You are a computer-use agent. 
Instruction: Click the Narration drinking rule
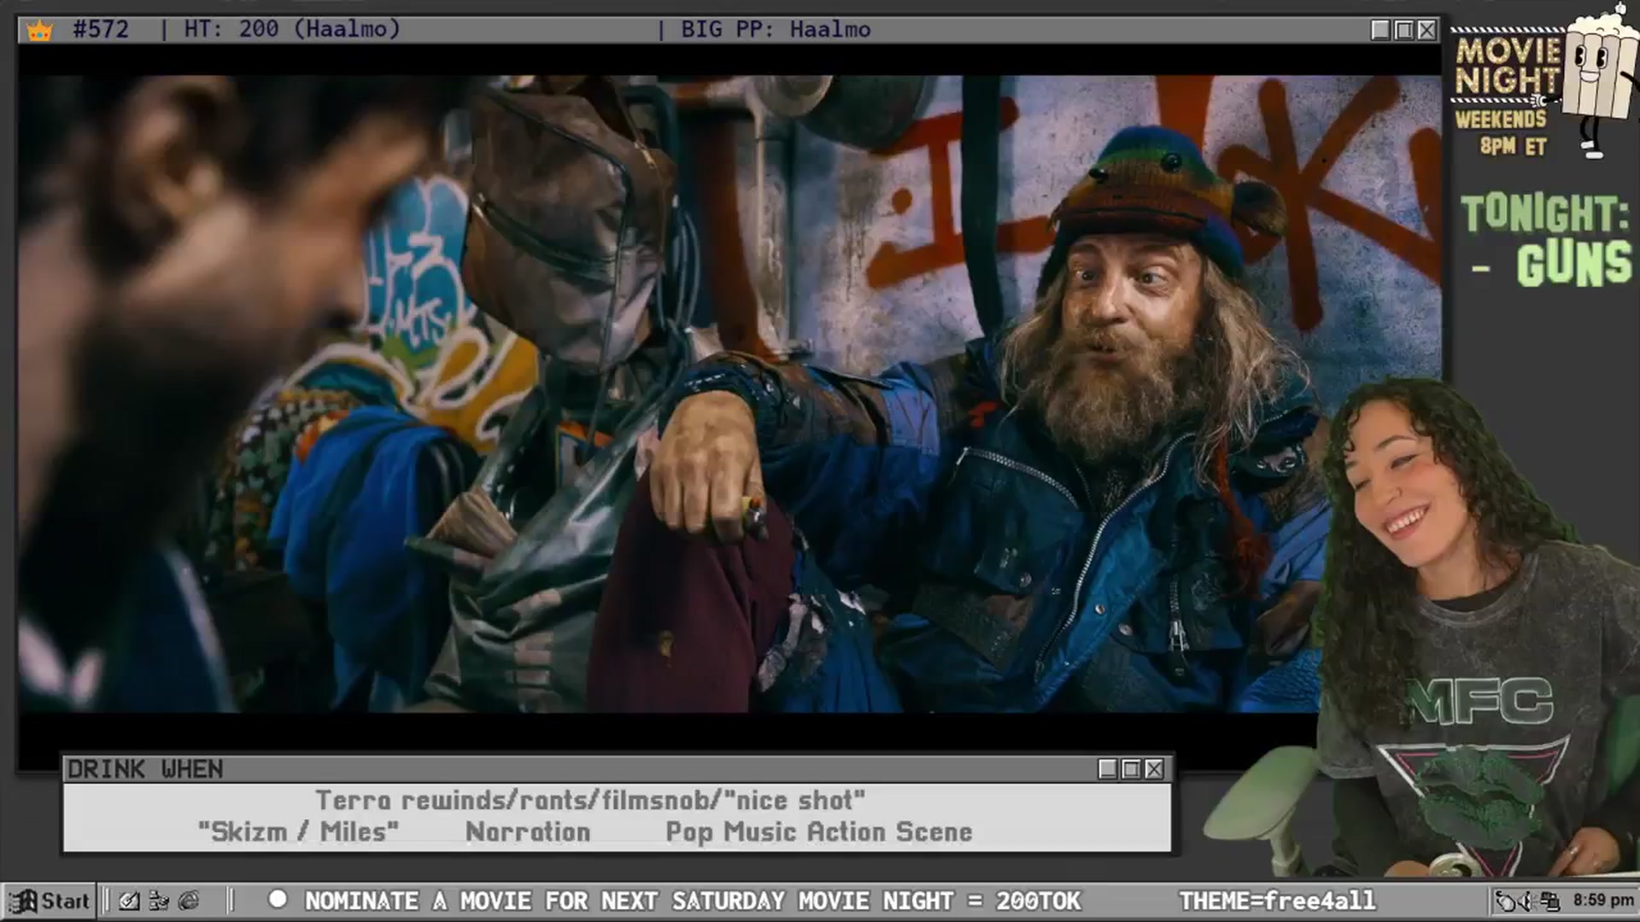pyautogui.click(x=528, y=832)
